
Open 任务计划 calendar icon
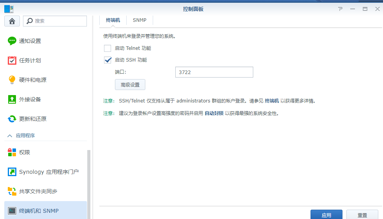[12, 60]
